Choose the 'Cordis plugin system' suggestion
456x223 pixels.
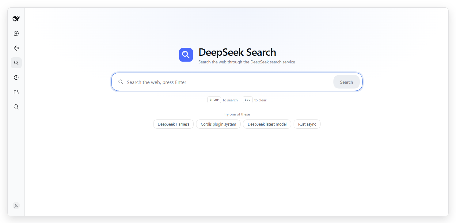tap(218, 124)
